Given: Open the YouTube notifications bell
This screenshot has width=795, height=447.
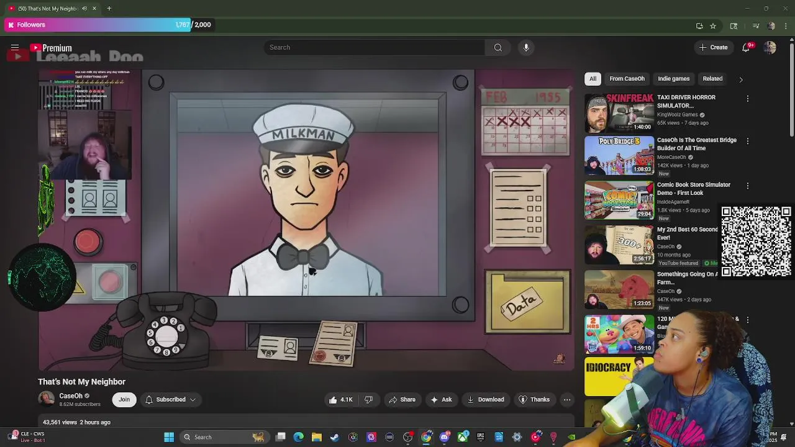Looking at the screenshot, I should [x=747, y=47].
